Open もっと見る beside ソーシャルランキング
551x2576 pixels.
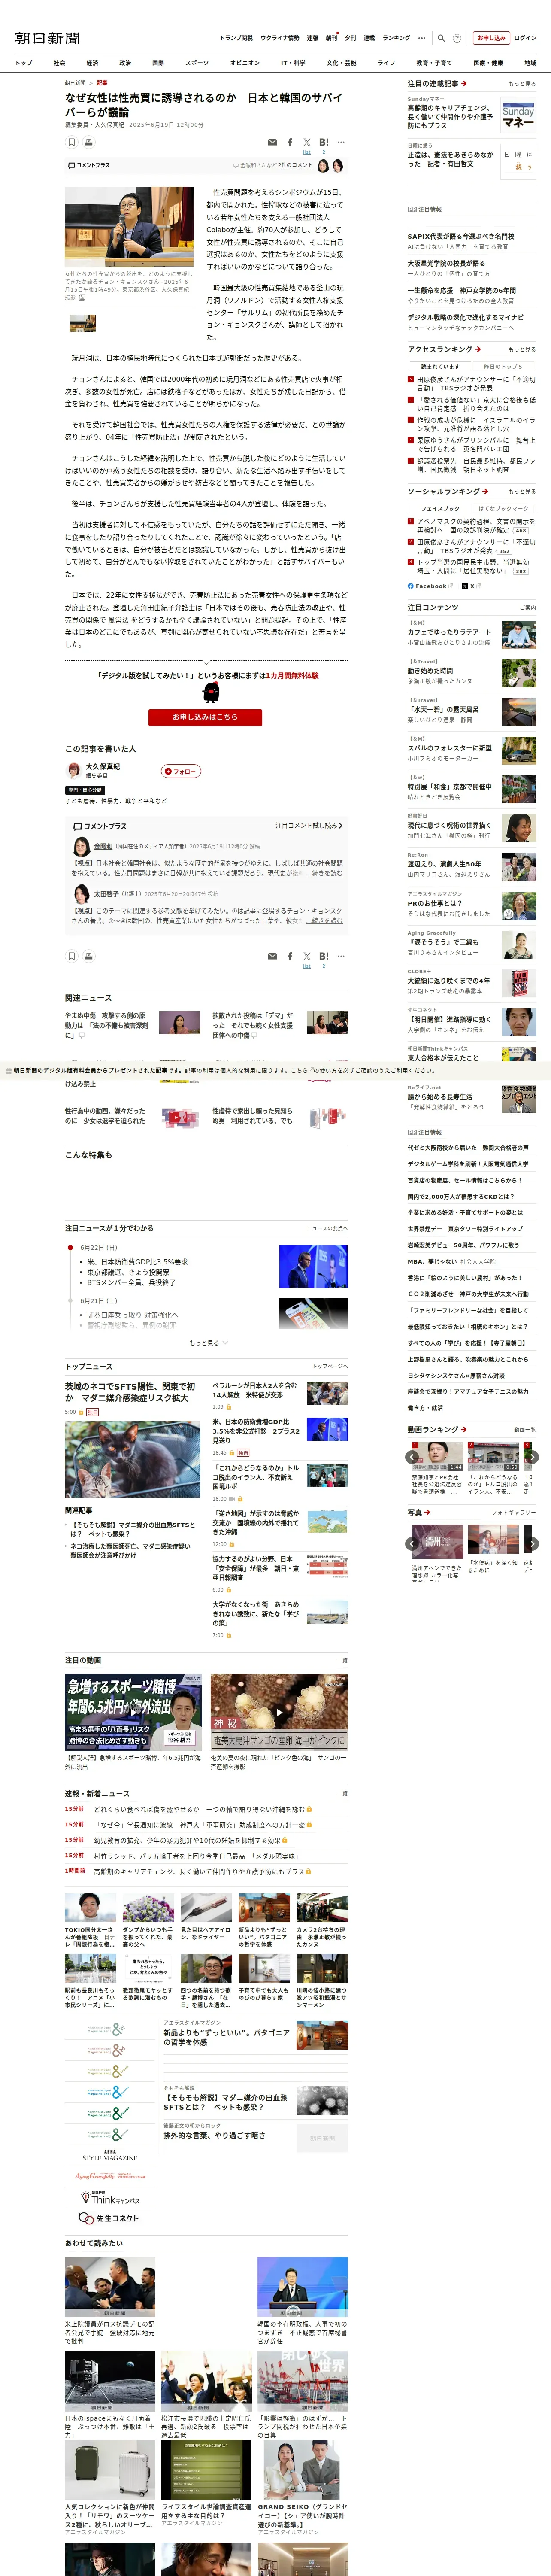(522, 491)
